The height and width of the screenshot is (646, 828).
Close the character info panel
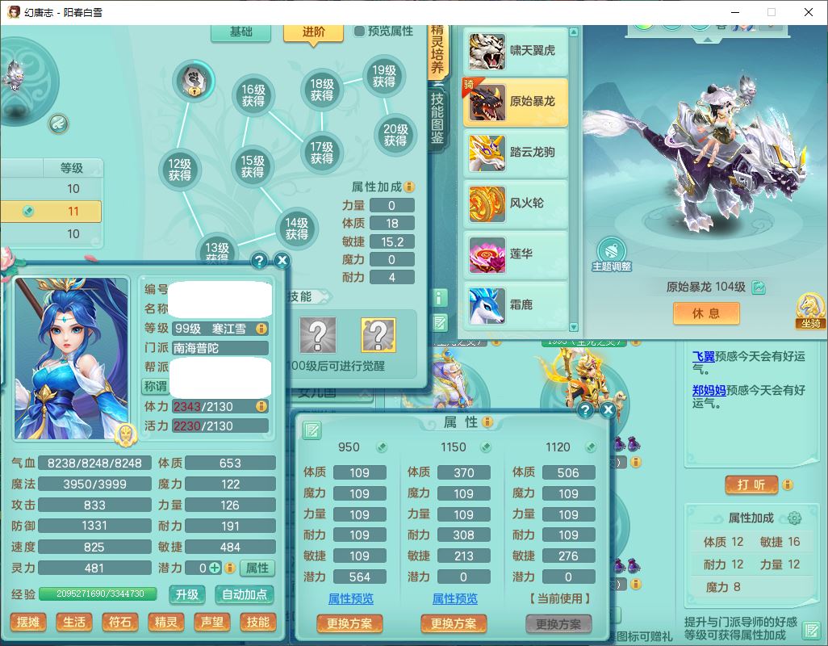[x=282, y=261]
